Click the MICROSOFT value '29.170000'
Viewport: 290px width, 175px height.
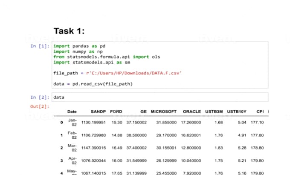click(166, 135)
